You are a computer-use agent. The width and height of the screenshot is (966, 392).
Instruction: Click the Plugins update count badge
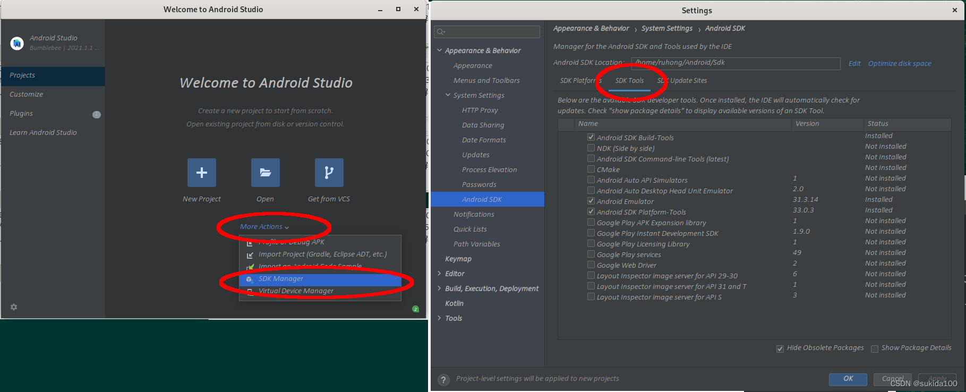pyautogui.click(x=97, y=114)
